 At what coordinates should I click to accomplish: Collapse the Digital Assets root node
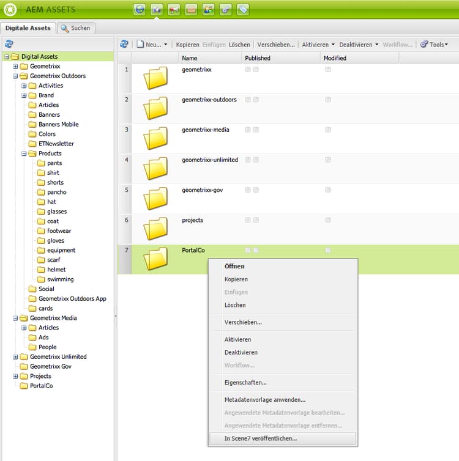point(7,57)
